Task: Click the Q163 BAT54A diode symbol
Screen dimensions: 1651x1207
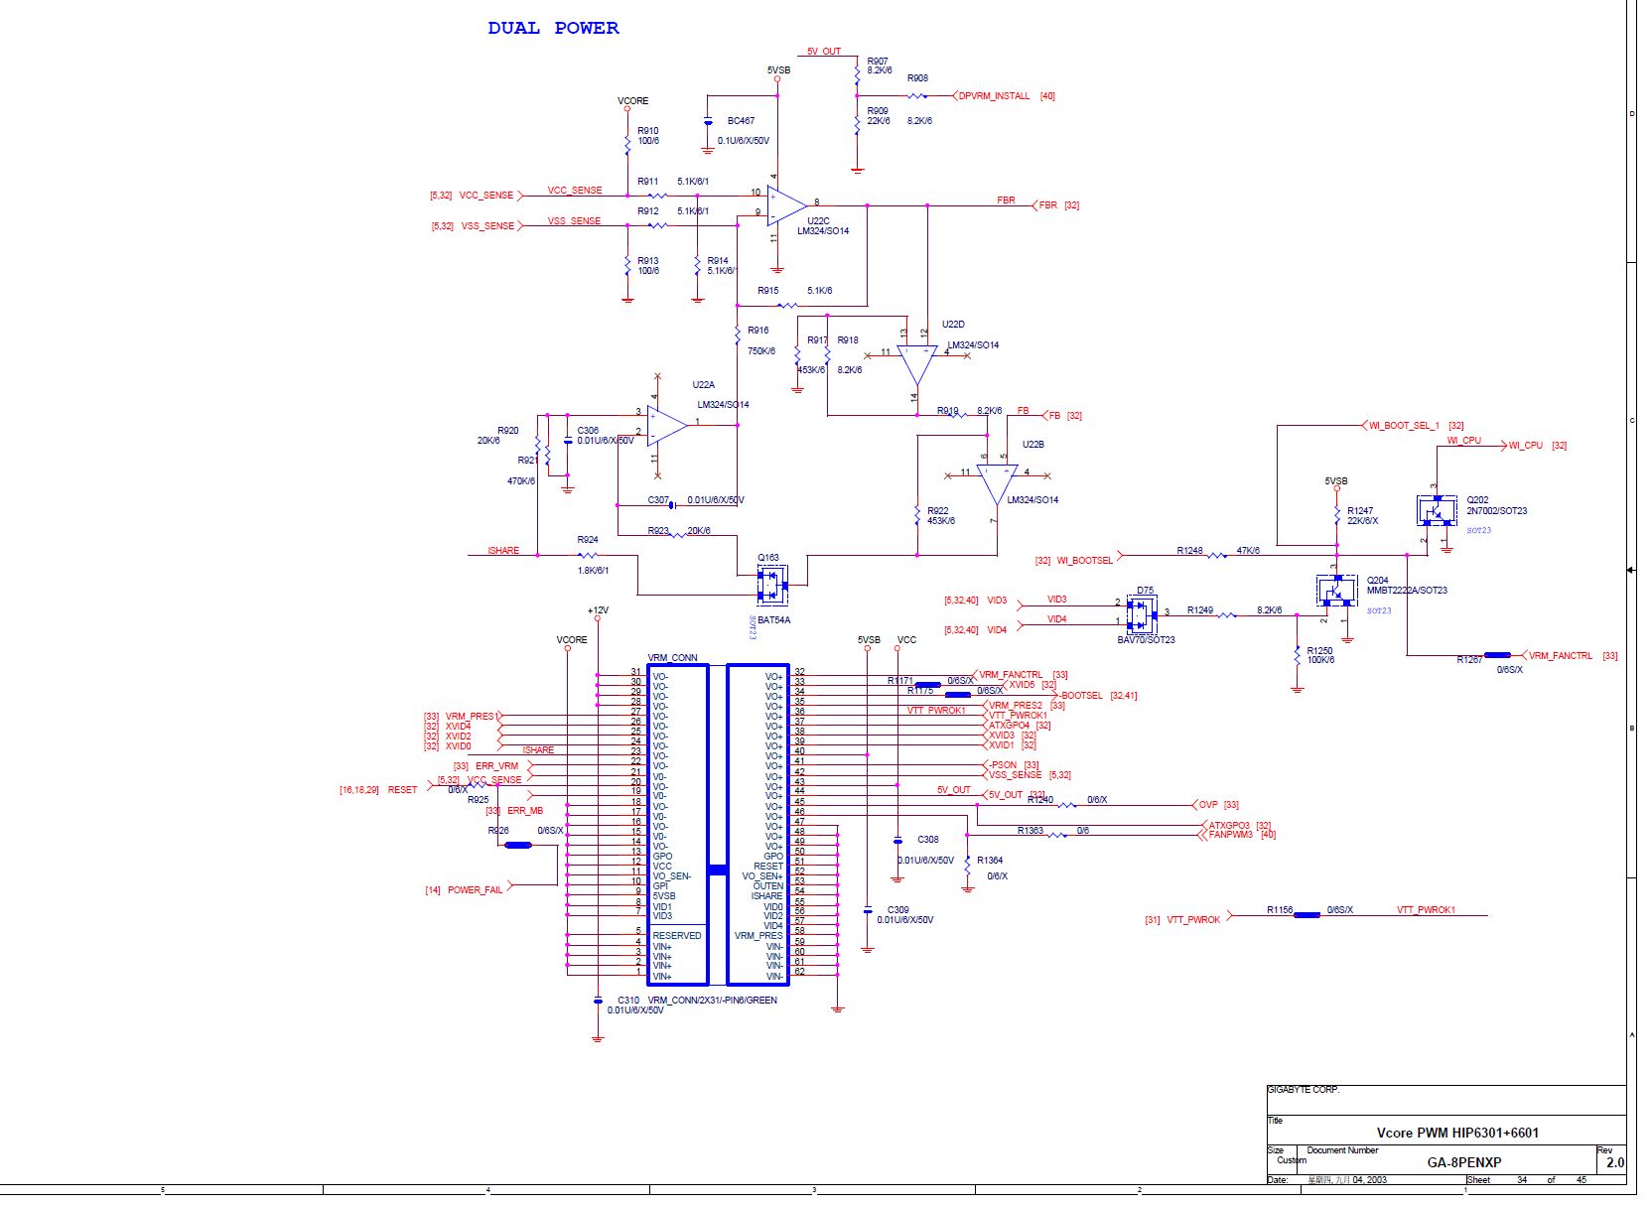Action: 771,585
